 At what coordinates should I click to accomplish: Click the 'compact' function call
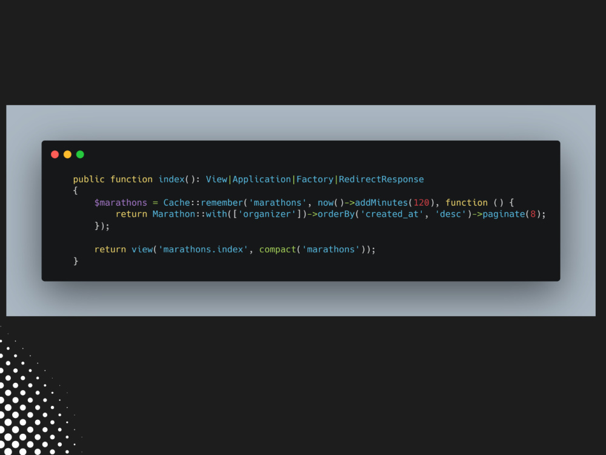tap(277, 249)
